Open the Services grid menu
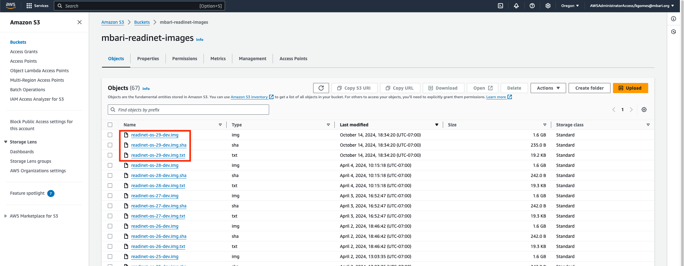The image size is (684, 266). point(37,6)
